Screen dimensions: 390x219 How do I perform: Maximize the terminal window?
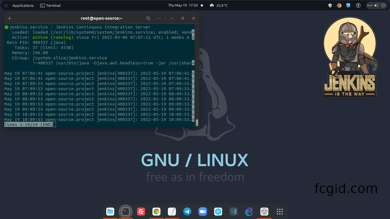(183, 18)
